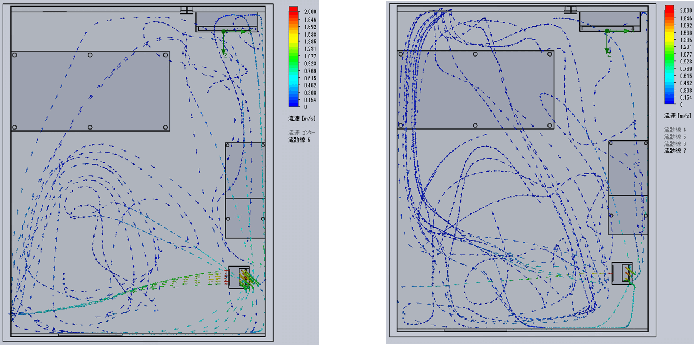The height and width of the screenshot is (345, 694).
Task: Click the 1.077 value on the left legend
Action: (310, 56)
